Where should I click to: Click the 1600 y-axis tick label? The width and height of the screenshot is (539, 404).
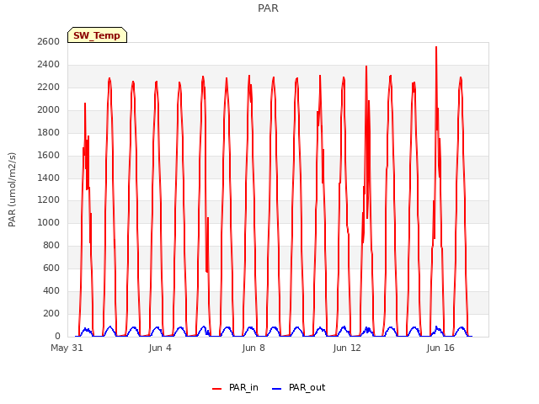coord(49,155)
